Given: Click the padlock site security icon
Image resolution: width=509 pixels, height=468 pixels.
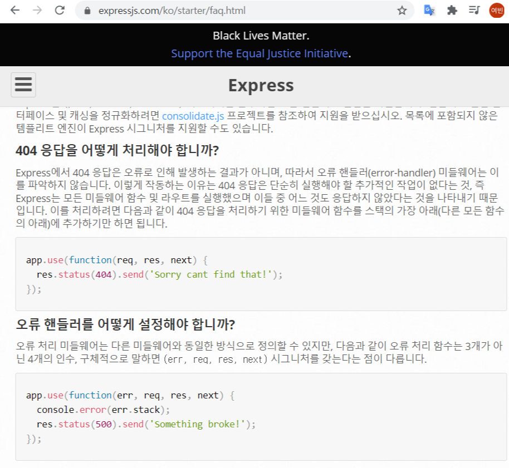Looking at the screenshot, I should (87, 11).
